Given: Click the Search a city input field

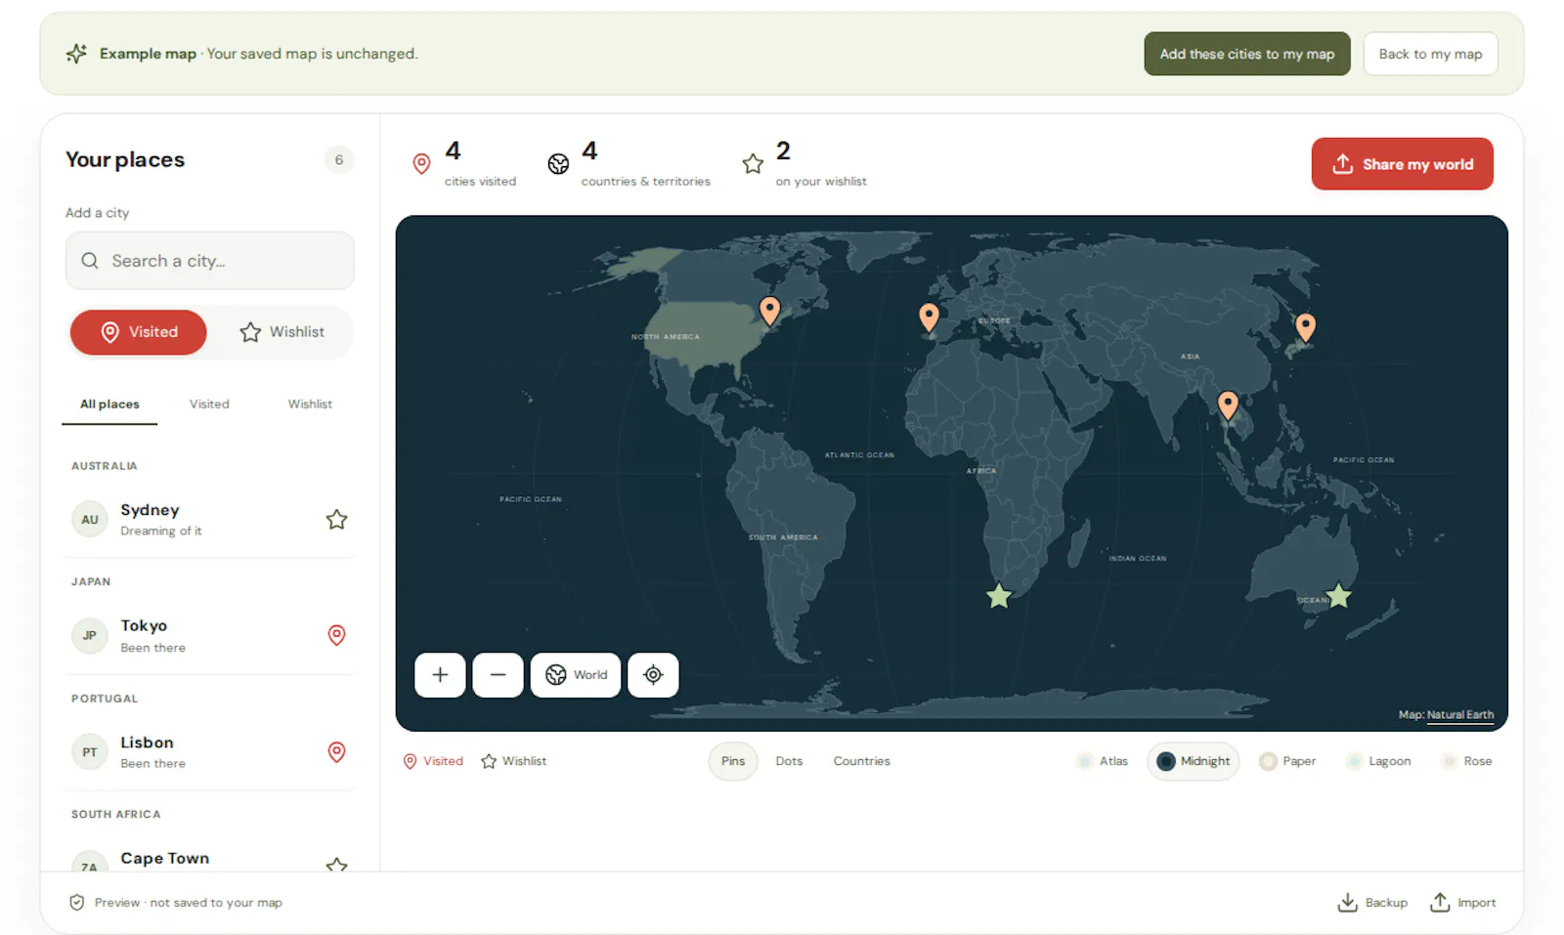Looking at the screenshot, I should [x=210, y=261].
